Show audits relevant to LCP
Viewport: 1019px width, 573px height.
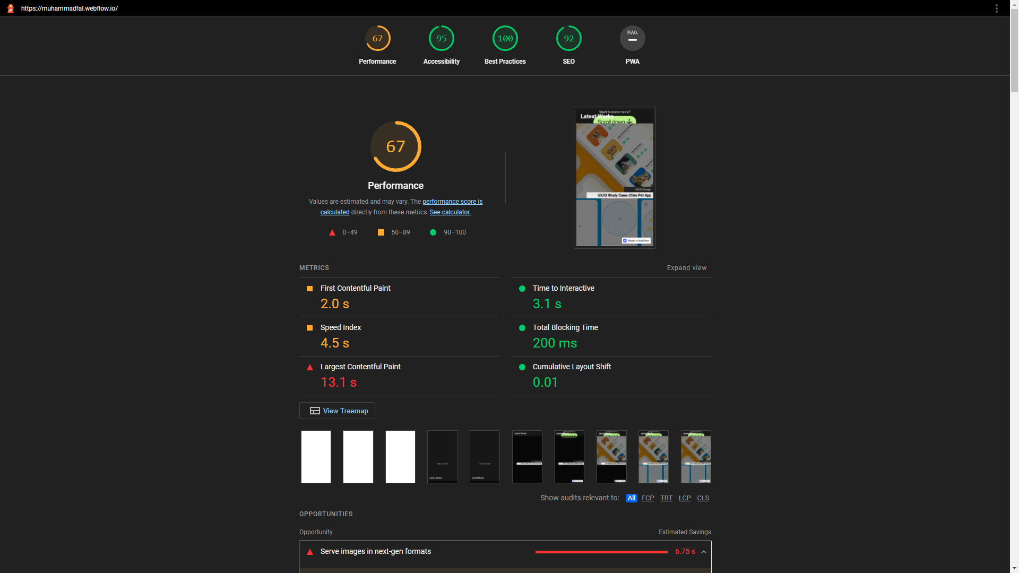tap(685, 498)
